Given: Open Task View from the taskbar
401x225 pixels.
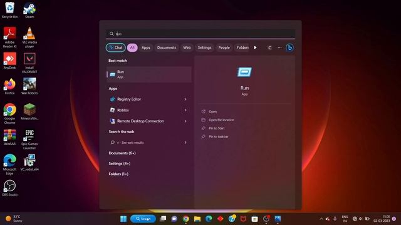Looking at the screenshot, I should (163, 219).
